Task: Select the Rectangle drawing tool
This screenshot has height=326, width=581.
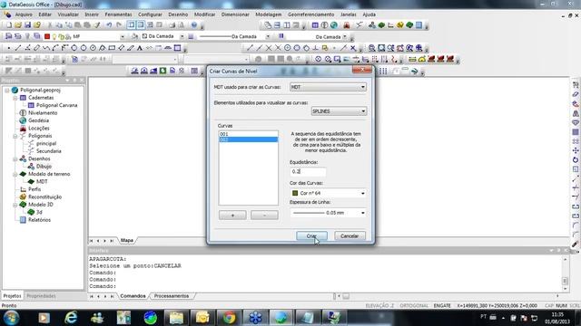Action: coord(112,48)
